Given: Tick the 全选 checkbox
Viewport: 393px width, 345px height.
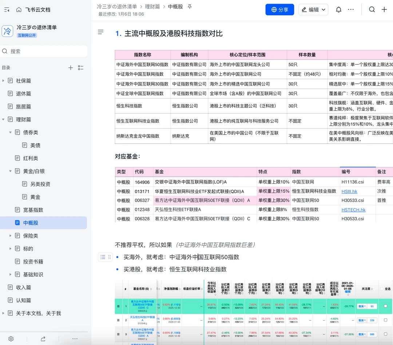Looking at the screenshot, I should point(382,289).
